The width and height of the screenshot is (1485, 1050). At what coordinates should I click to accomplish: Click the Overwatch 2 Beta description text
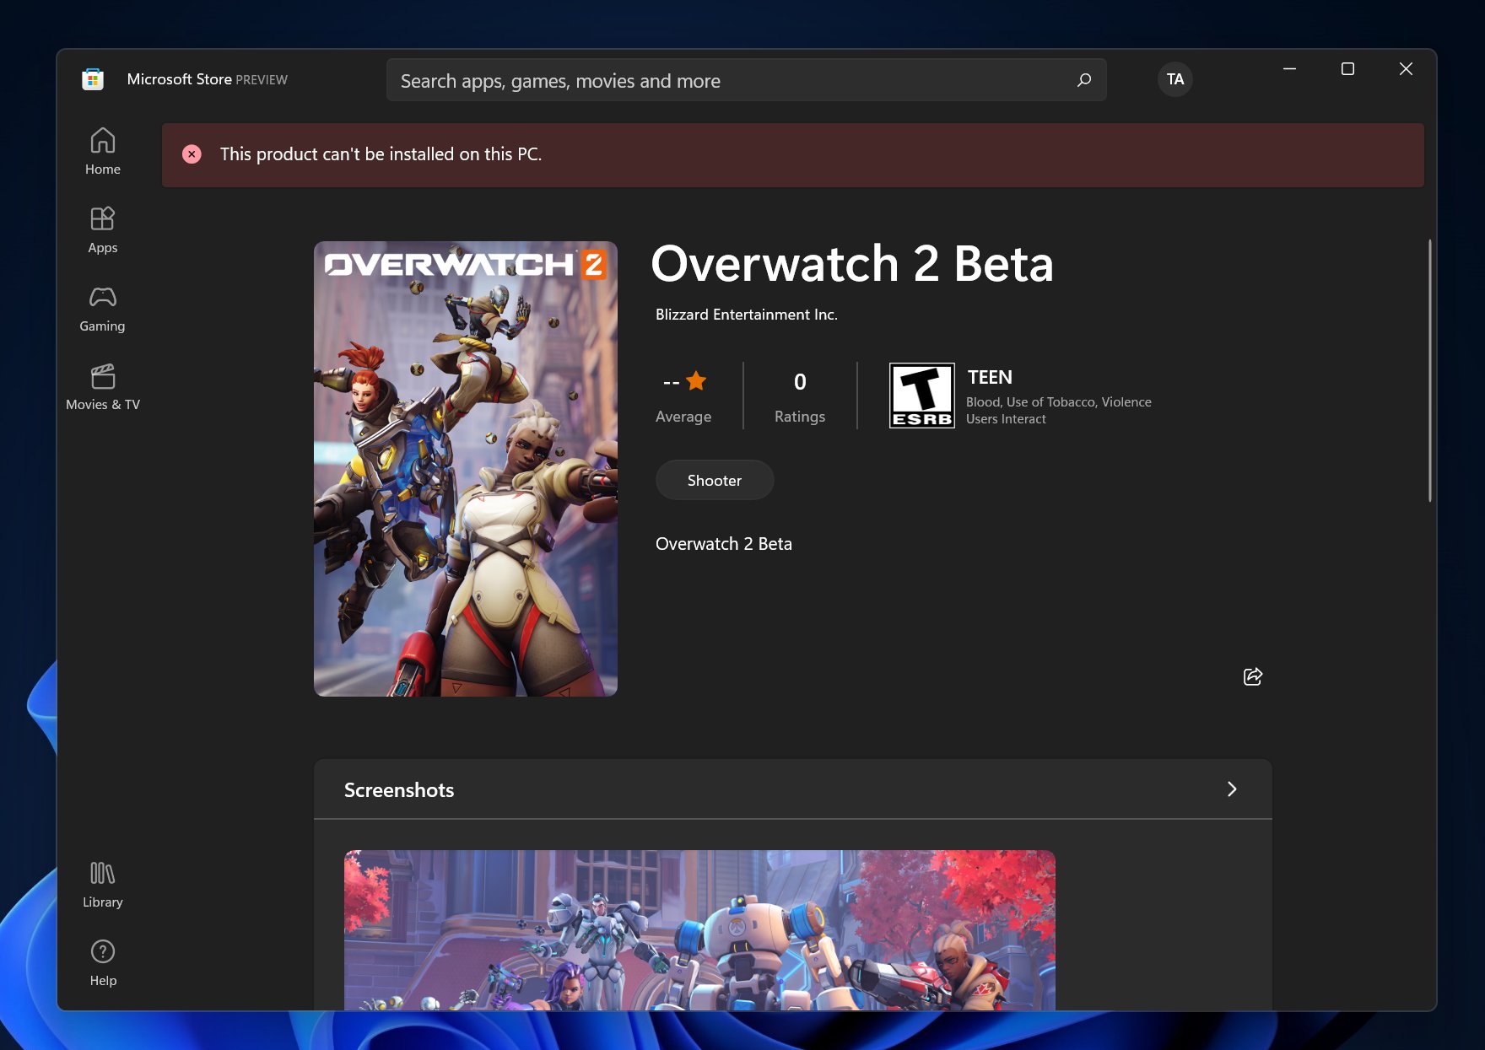(724, 544)
